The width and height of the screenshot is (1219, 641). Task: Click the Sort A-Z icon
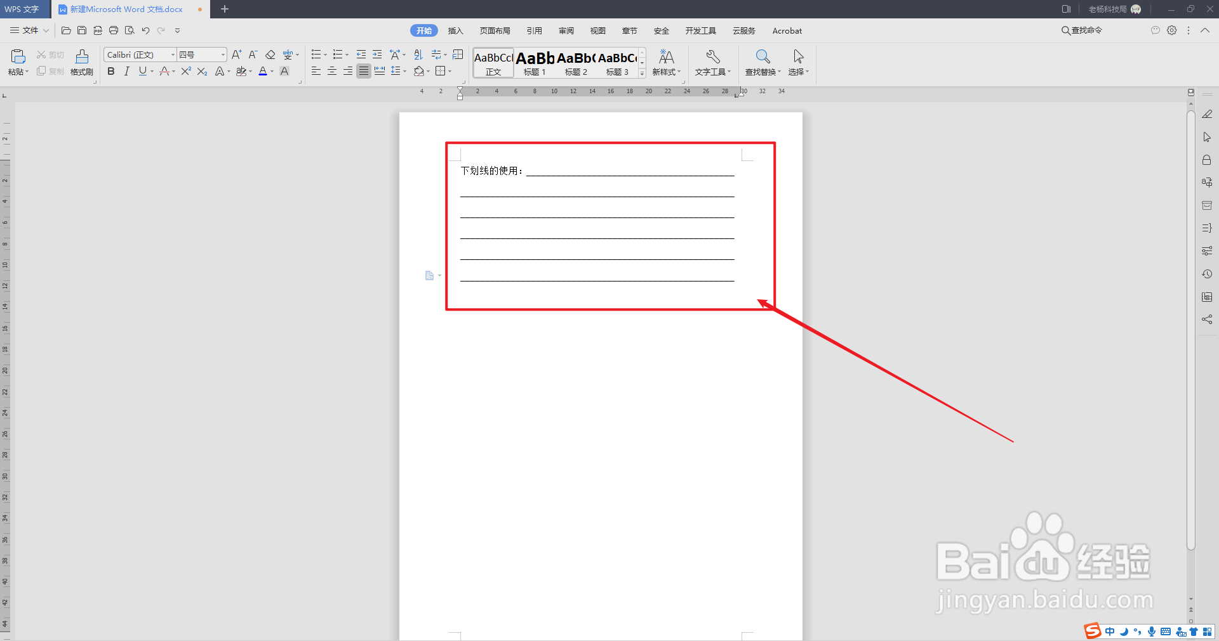tap(418, 55)
